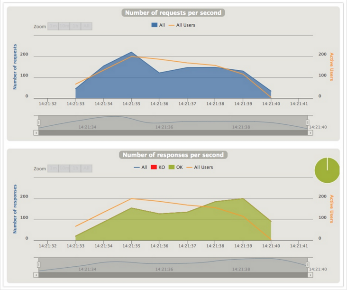Toggle All Users legend in responses chart
Viewport: 347px width, 290px height.
coord(200,167)
